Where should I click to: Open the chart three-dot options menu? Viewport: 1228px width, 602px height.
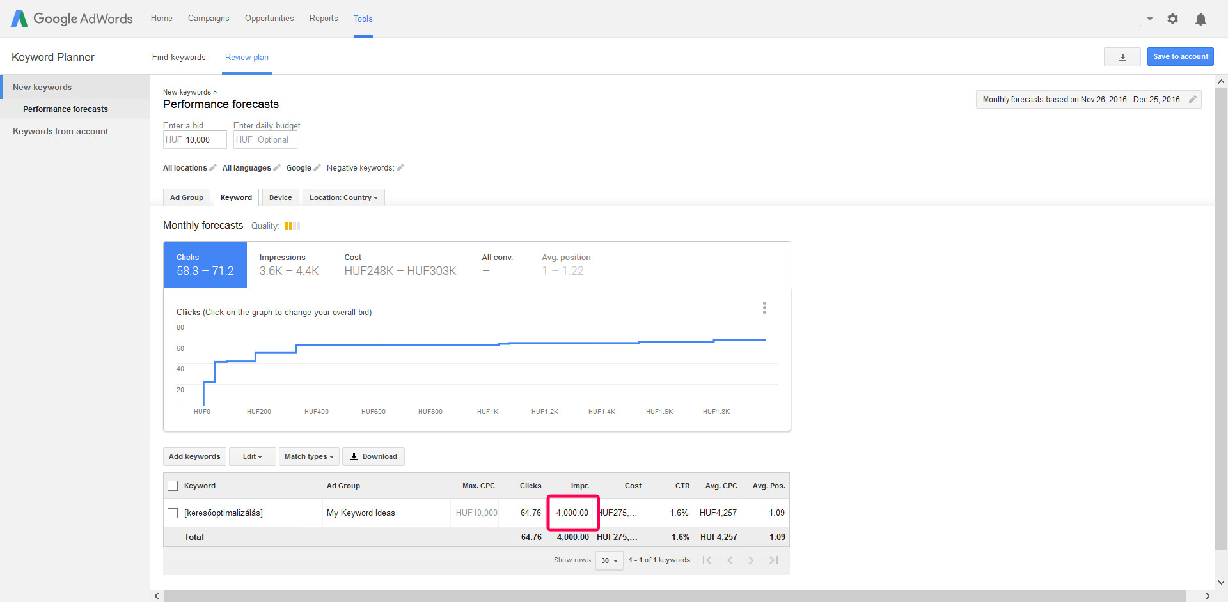[x=764, y=307]
